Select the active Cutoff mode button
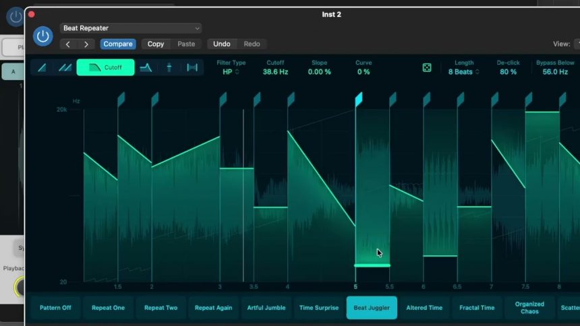This screenshot has width=580, height=326. 105,67
